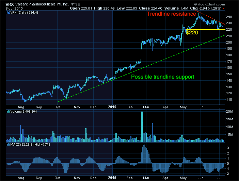
Task: Click the yellow $220 annotation label
Action: (192, 33)
